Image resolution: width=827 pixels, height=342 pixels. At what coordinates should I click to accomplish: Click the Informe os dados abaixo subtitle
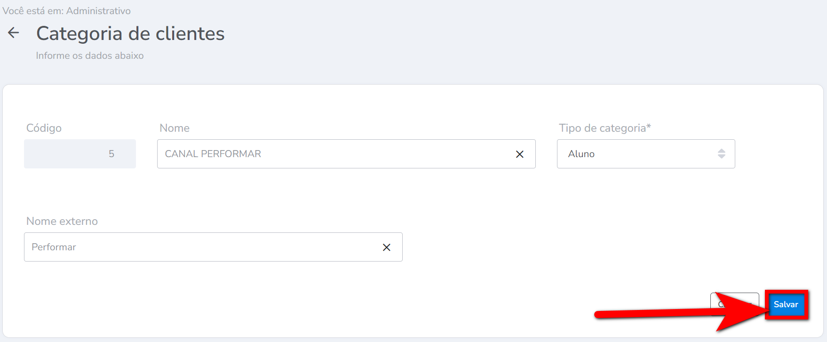pyautogui.click(x=90, y=56)
